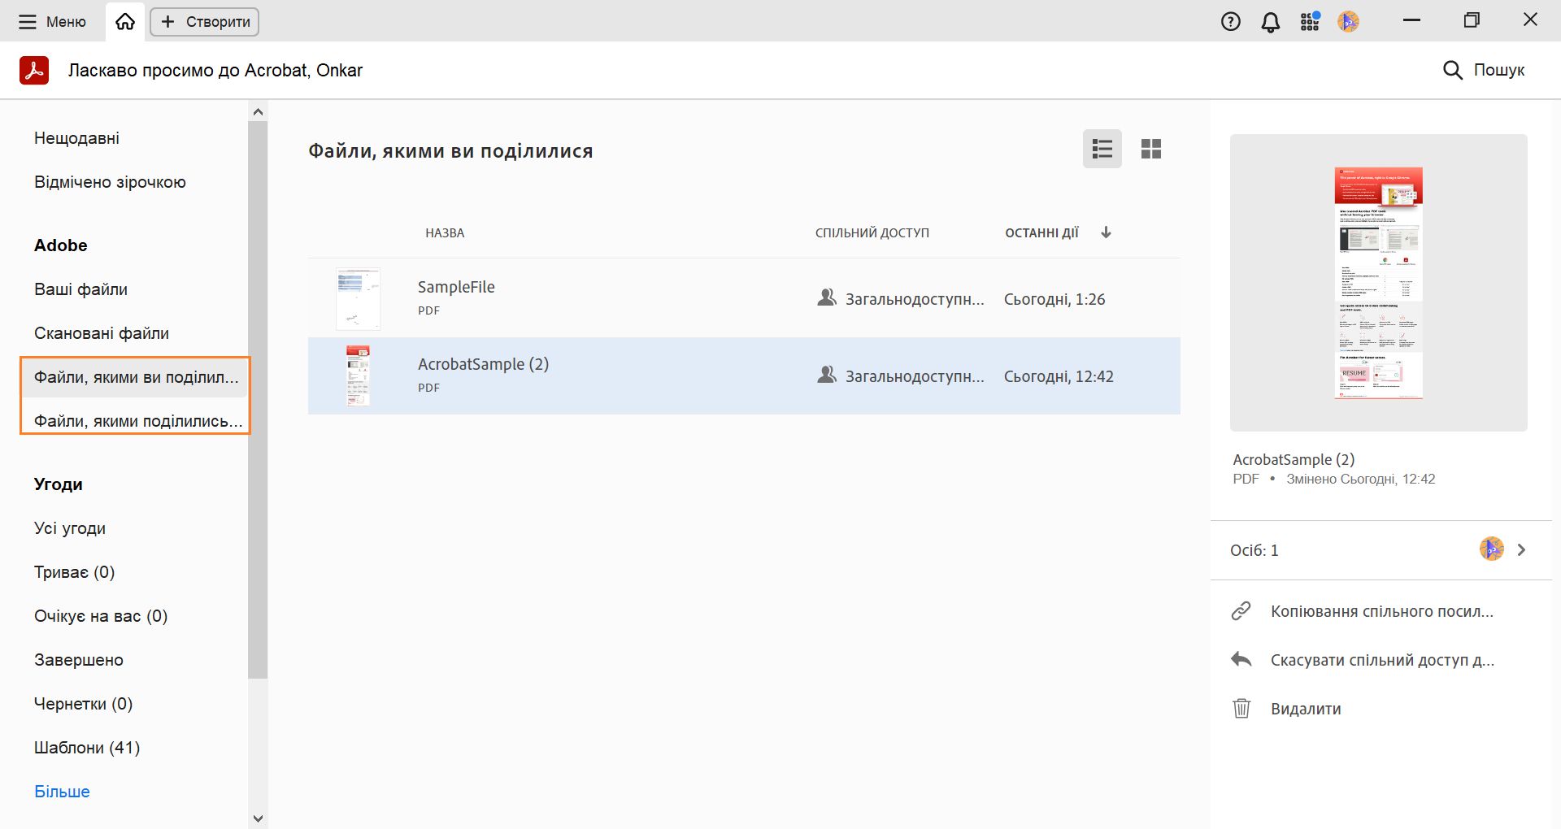Click Загальнодоступн... text in SampleFile row
The width and height of the screenshot is (1561, 829).
coord(915,299)
